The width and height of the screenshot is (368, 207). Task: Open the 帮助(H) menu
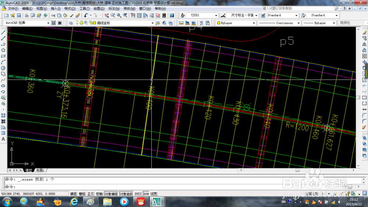(160, 8)
